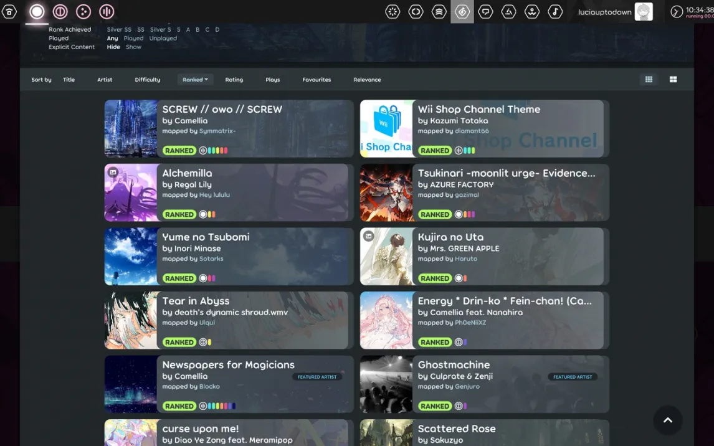714x446 pixels.
Task: Open the Wii Shop Channel Theme thumbnail
Action: [386, 129]
